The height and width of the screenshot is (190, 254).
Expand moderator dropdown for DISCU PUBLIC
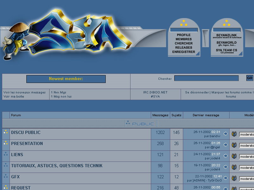(x=247, y=134)
